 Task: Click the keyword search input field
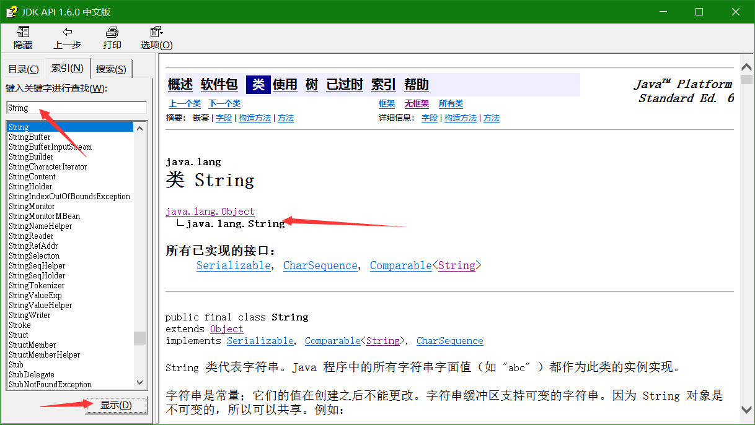click(74, 107)
